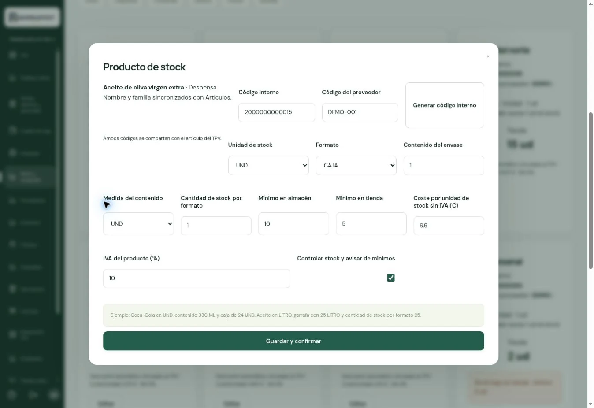Click the Generar código interno button
This screenshot has height=408, width=594.
coord(445,105)
